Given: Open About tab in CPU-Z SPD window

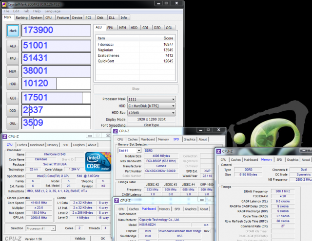Looking at the screenshot, I should 203,139.
